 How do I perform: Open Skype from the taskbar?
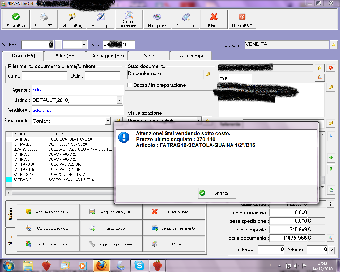pyautogui.click(x=139, y=265)
